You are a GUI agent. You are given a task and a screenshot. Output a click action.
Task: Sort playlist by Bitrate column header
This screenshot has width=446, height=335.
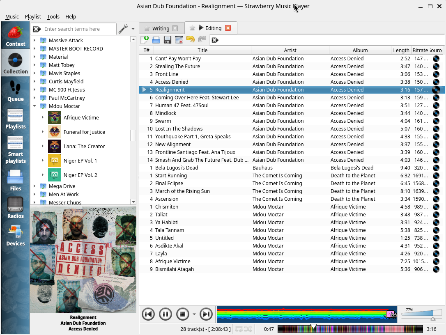[x=420, y=50]
